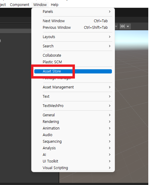Click the grid snapping icon in Scene toolbar
Screen dimensions: 154x185
[122, 26]
